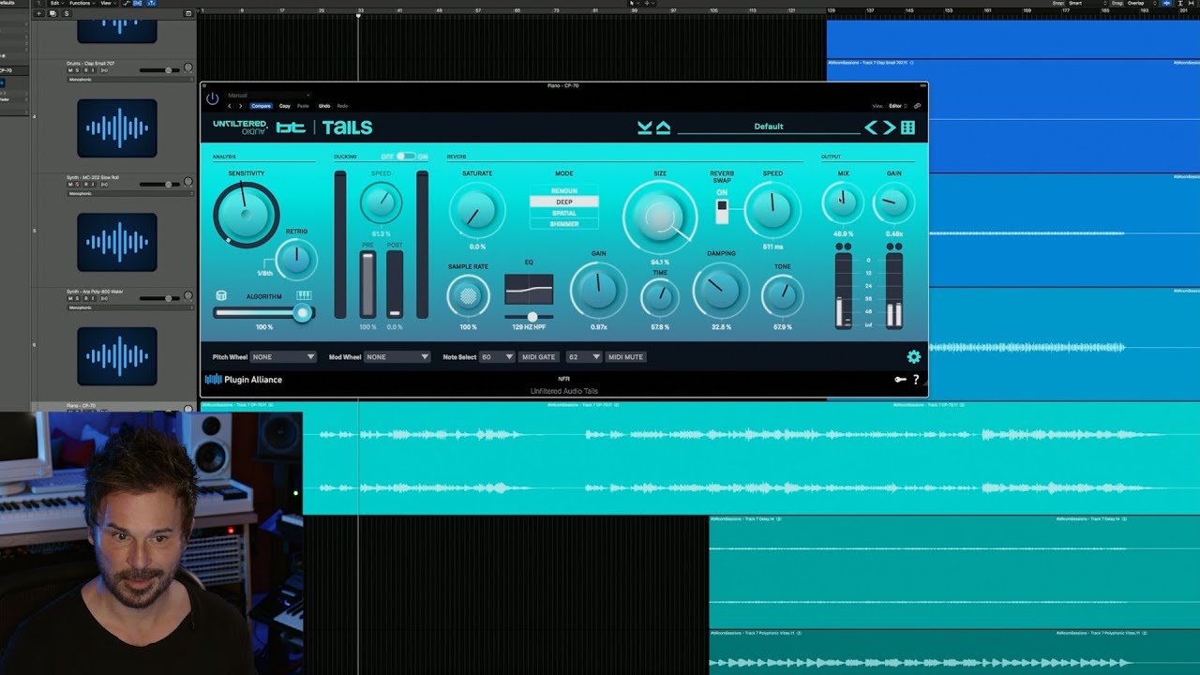Open the Tails settings gear icon
This screenshot has width=1200, height=675.
coord(914,357)
